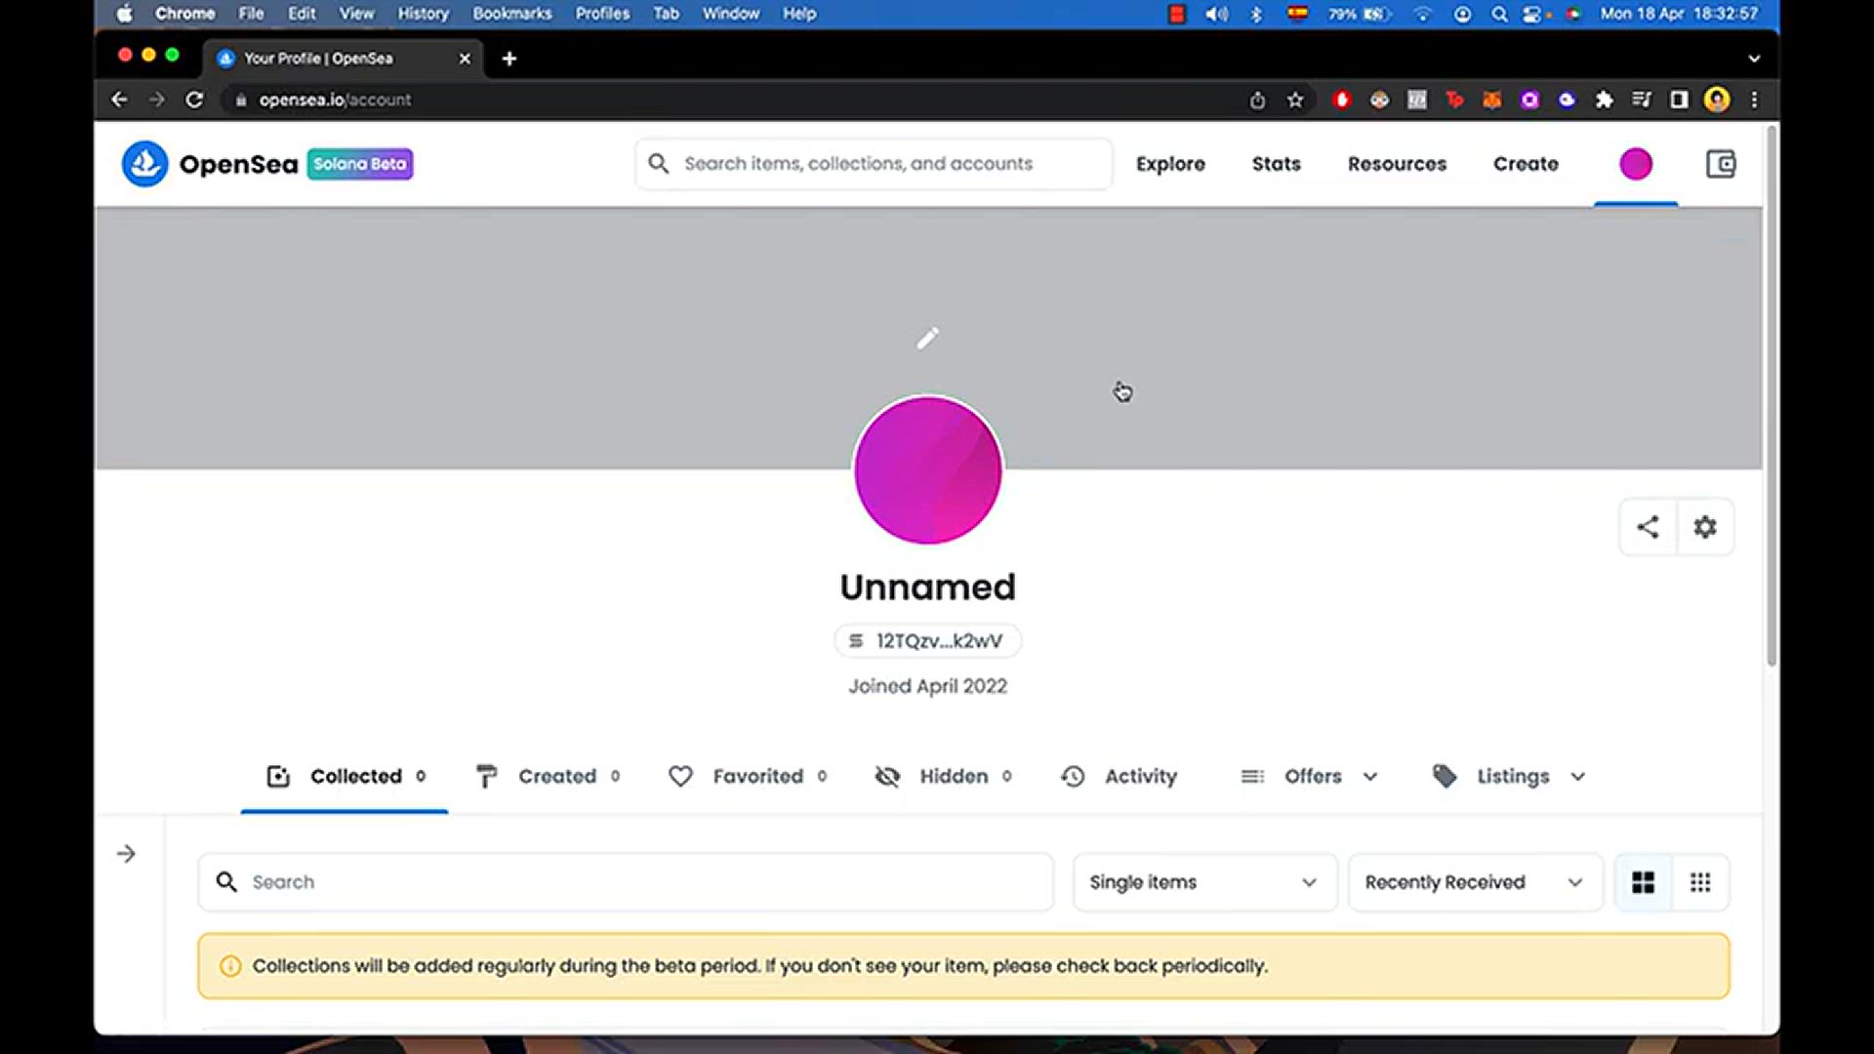Open the Explore menu
The height and width of the screenshot is (1054, 1874).
[x=1170, y=164]
